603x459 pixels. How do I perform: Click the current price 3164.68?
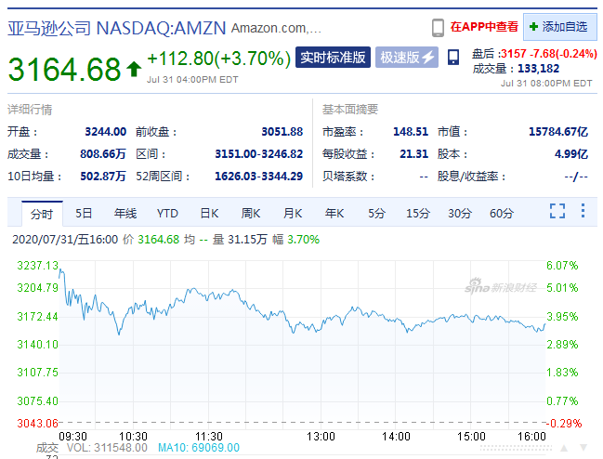pyautogui.click(x=65, y=69)
